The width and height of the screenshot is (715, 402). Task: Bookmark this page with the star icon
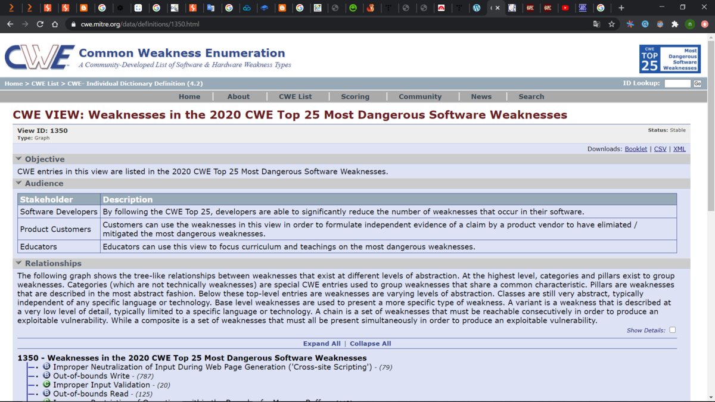coord(612,24)
